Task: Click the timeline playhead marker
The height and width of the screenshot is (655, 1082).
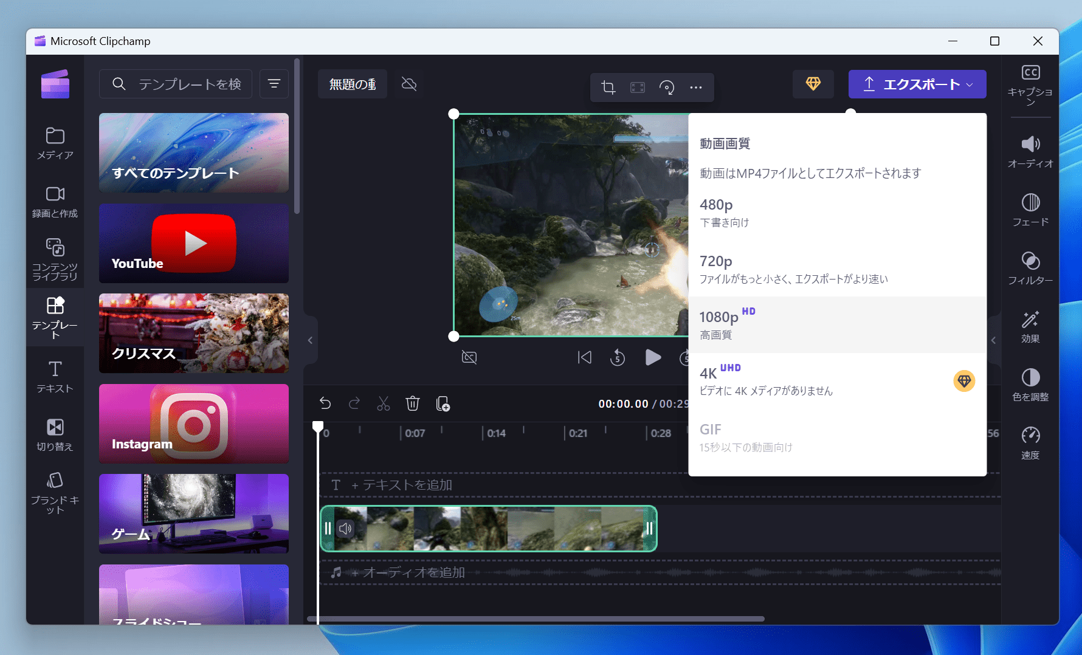Action: tap(318, 427)
